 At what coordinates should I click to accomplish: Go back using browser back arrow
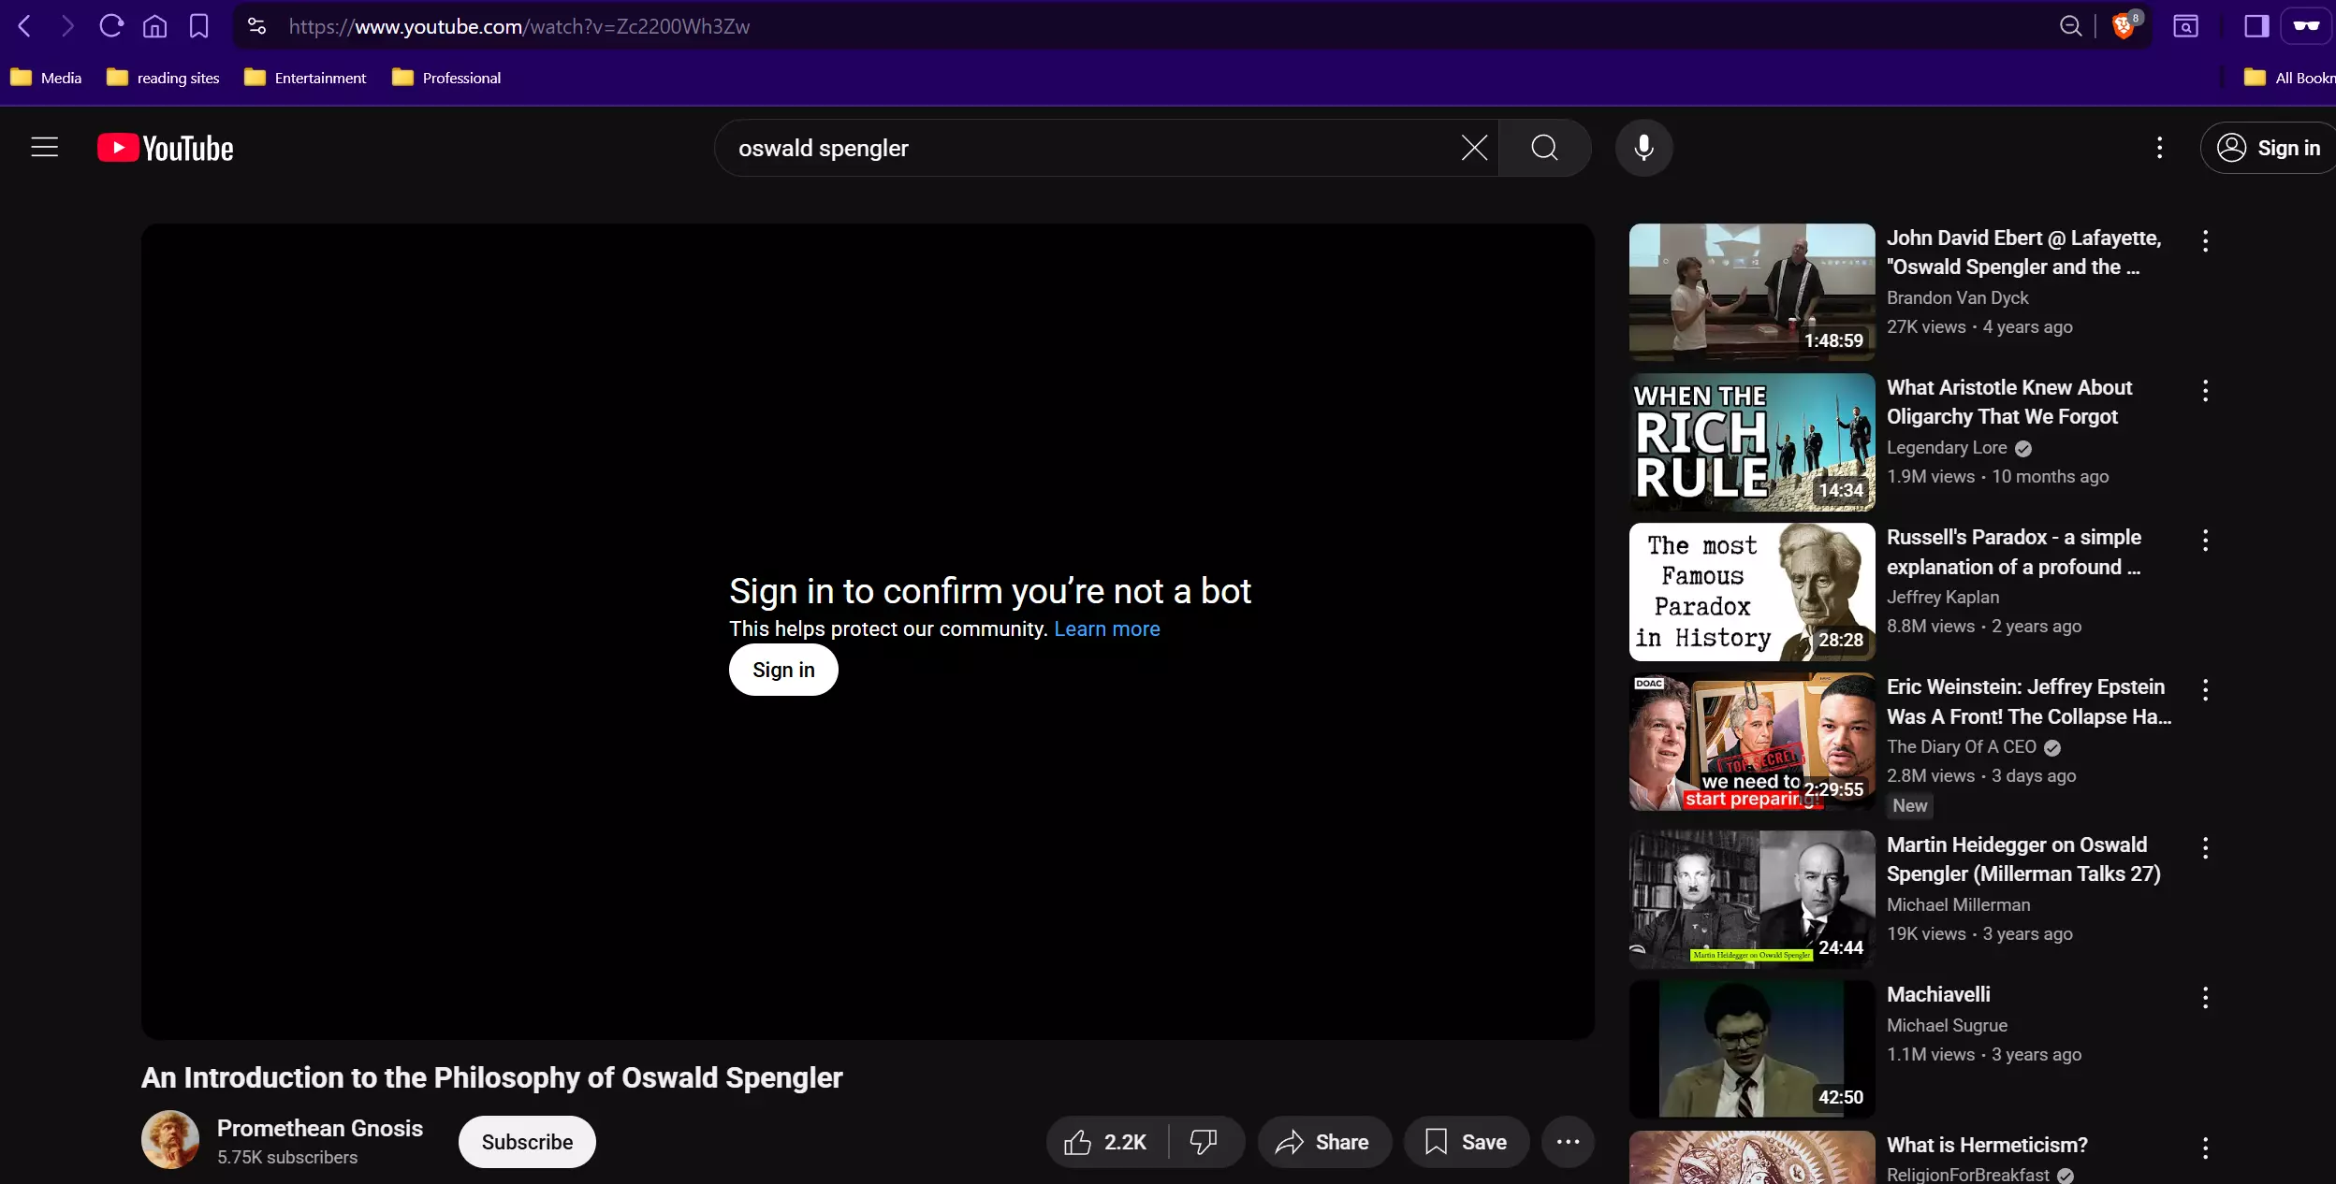(25, 26)
